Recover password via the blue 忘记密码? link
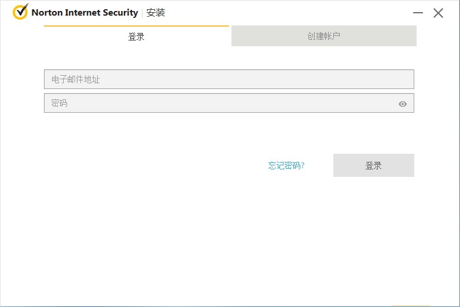This screenshot has width=460, height=307. [286, 165]
